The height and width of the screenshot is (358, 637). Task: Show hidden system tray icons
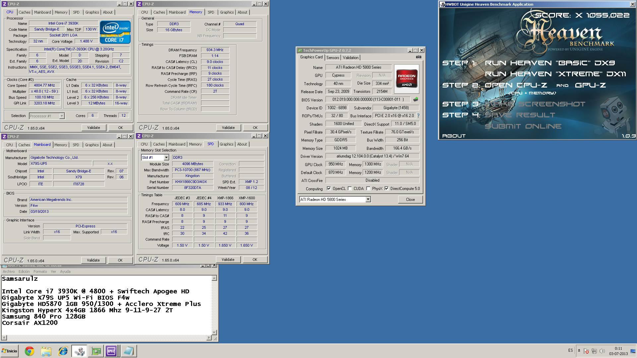pyautogui.click(x=579, y=351)
